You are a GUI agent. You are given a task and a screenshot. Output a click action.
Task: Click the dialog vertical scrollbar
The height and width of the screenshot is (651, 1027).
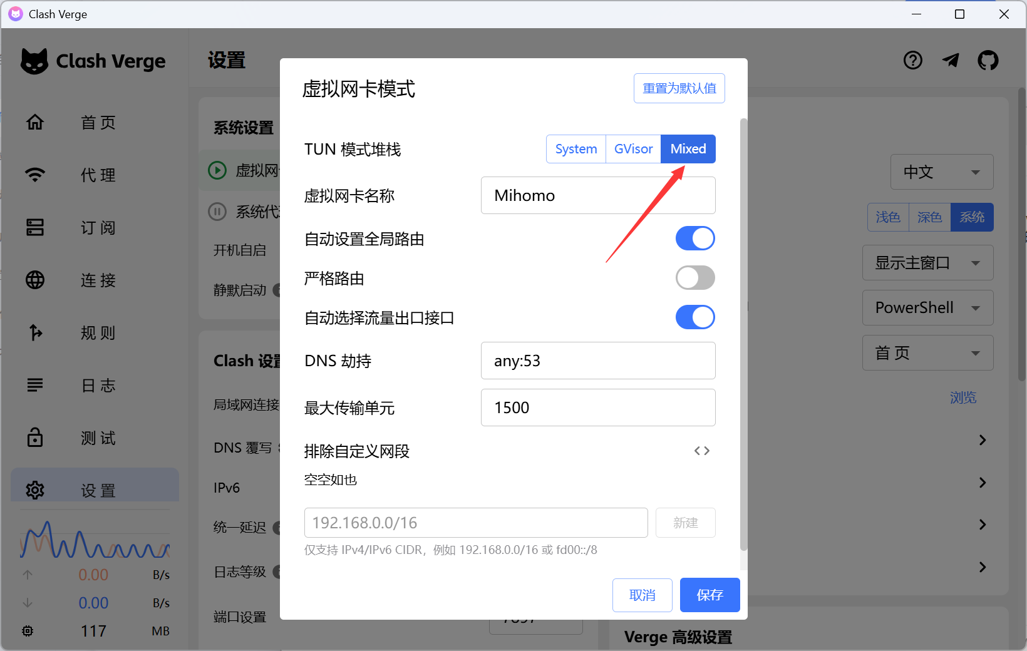(744, 335)
